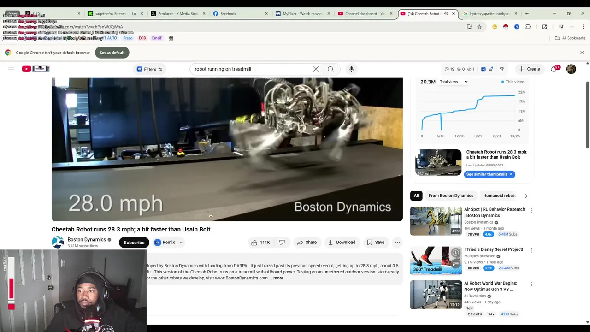590x332 pixels.
Task: Switch to Producer - X Media Studio tab
Action: tap(177, 14)
